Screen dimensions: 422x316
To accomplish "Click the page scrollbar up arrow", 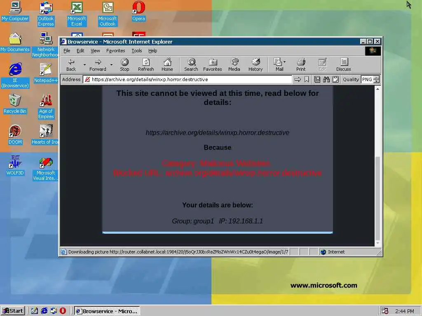I will tap(377, 89).
